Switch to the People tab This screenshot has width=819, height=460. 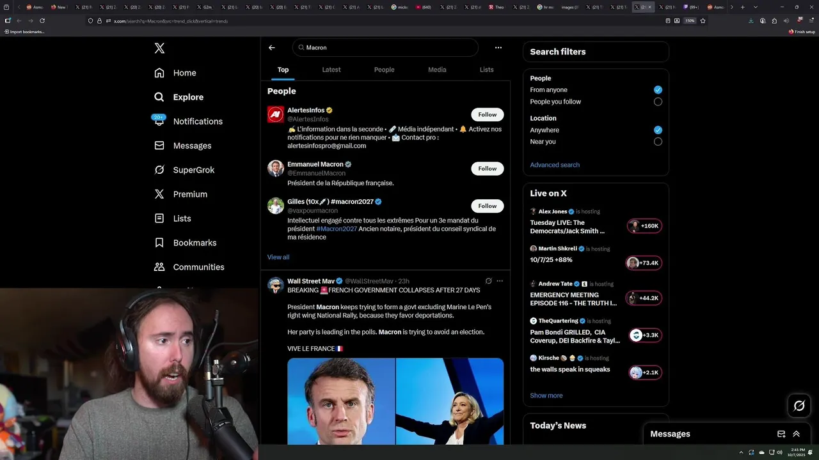(x=384, y=70)
